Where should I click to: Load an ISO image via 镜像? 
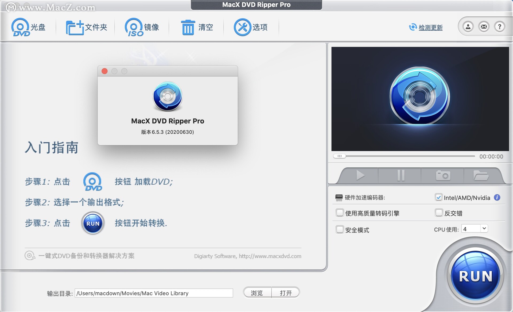[x=142, y=27]
